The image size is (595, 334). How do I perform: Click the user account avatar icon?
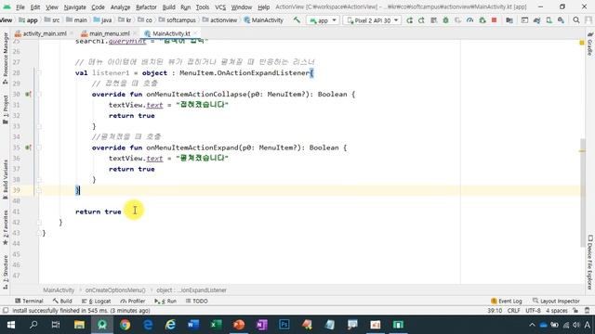[x=588, y=20]
